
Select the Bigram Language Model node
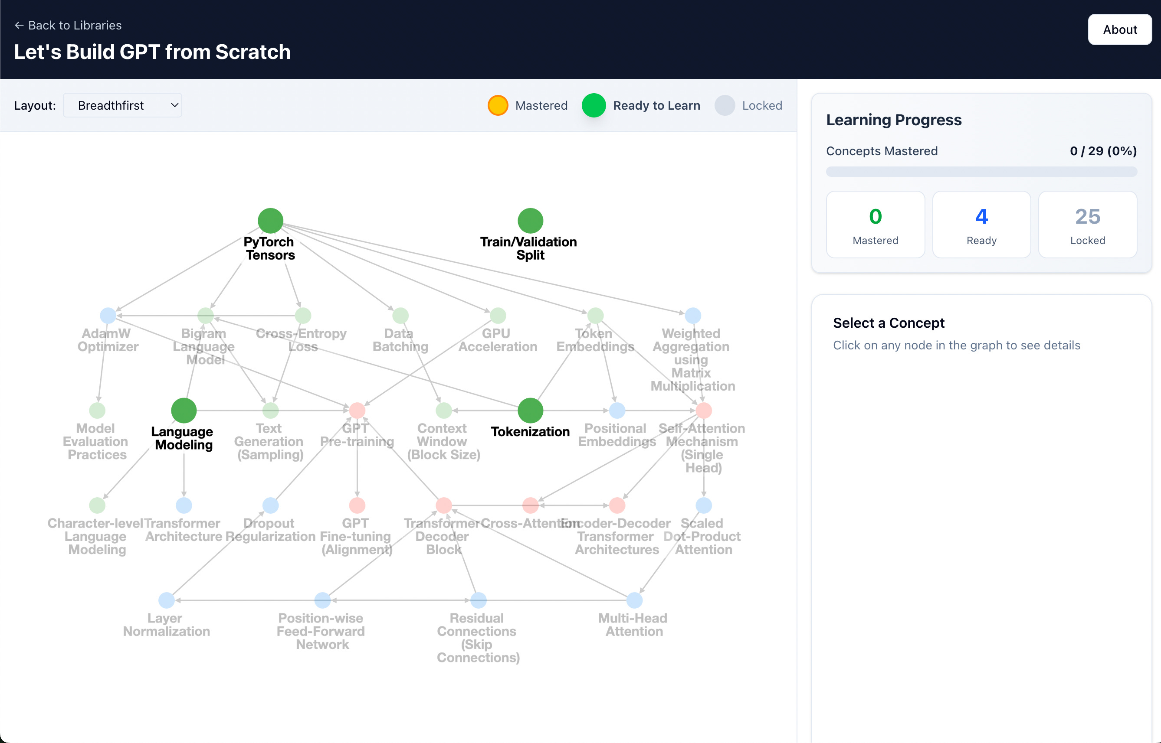pyautogui.click(x=206, y=316)
